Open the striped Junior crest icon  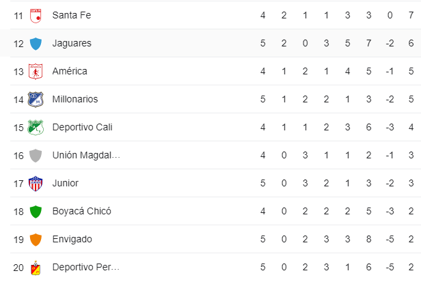click(36, 184)
